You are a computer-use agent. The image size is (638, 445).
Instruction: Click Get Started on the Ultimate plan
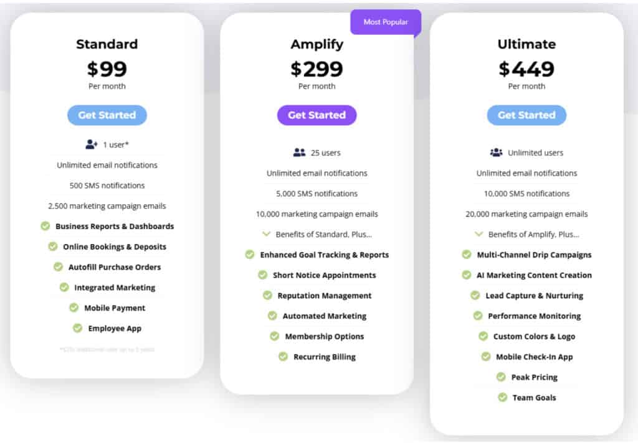coord(526,115)
